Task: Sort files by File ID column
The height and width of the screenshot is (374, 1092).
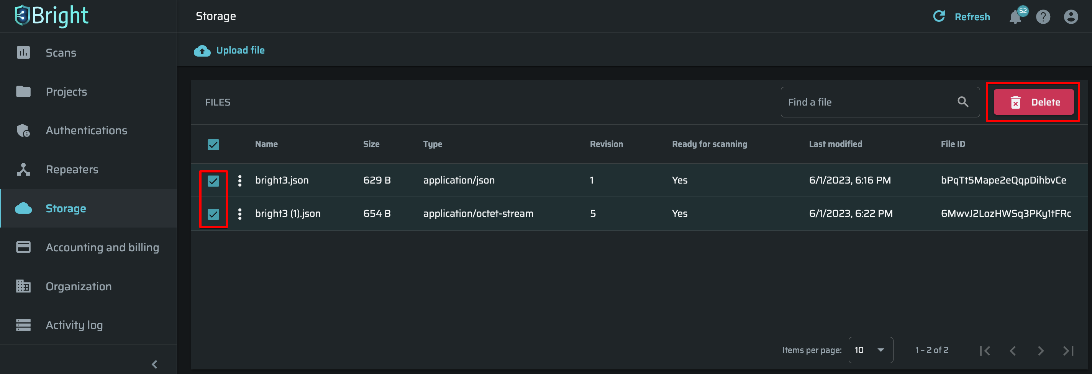Action: [x=953, y=144]
